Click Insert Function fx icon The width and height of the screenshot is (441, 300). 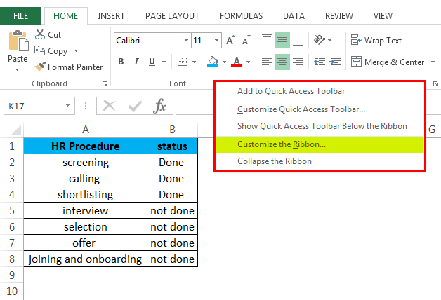[159, 106]
